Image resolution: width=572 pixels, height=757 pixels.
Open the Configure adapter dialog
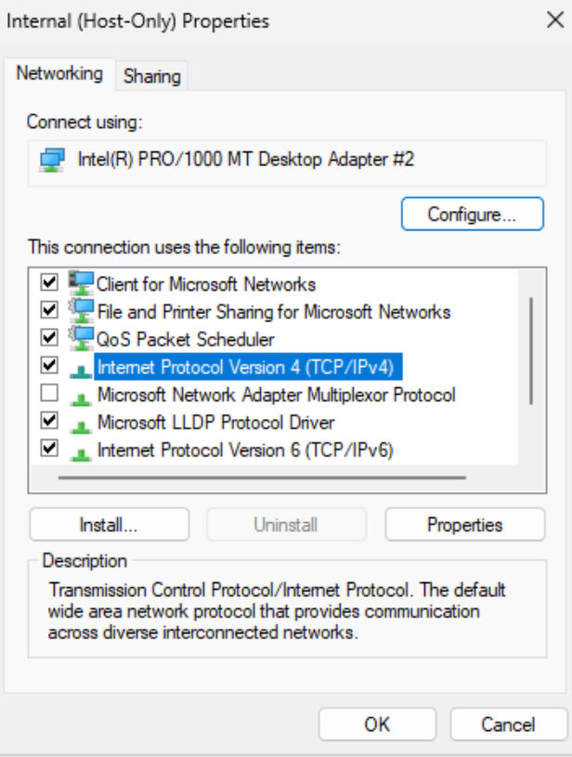[x=472, y=214]
